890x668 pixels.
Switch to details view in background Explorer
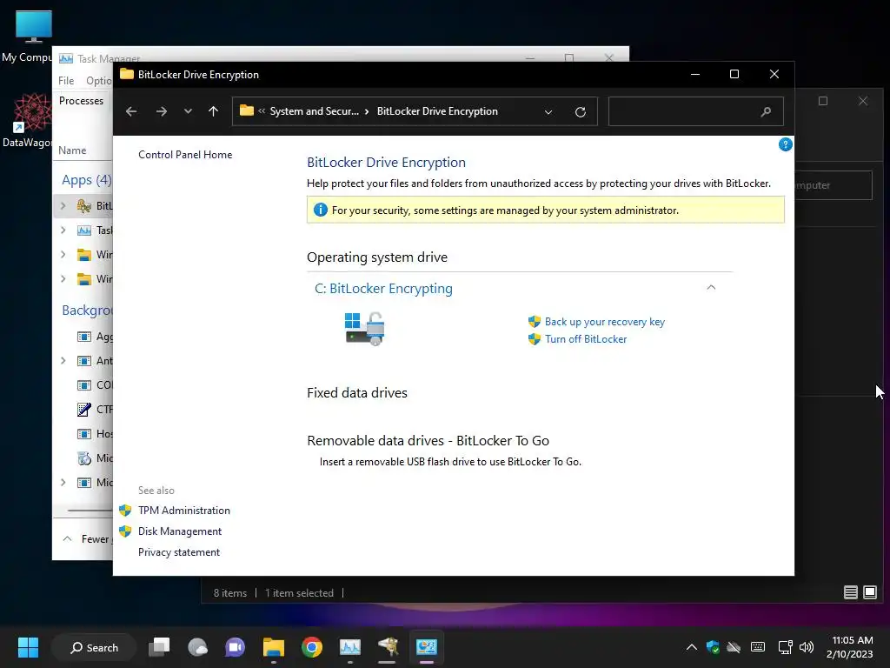(850, 592)
